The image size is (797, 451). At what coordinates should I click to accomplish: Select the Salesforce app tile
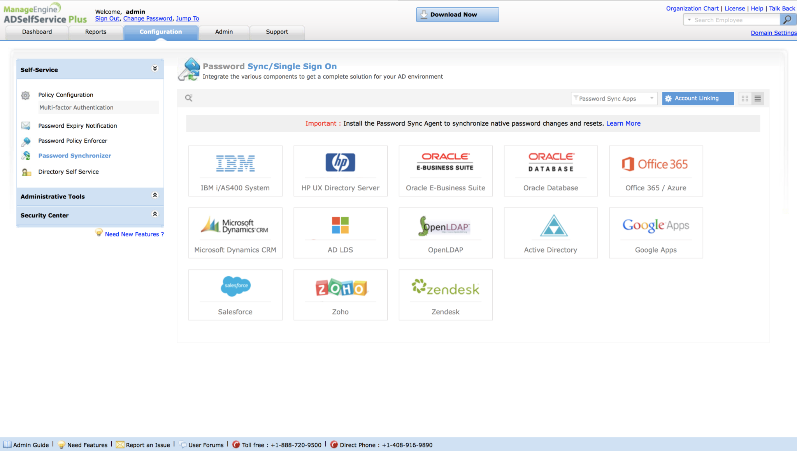click(235, 295)
